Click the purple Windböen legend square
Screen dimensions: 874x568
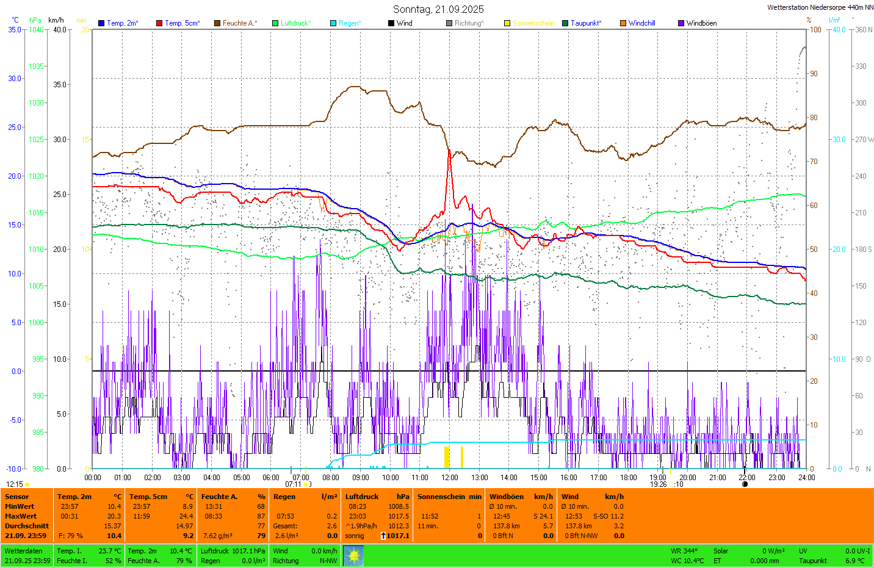click(681, 23)
